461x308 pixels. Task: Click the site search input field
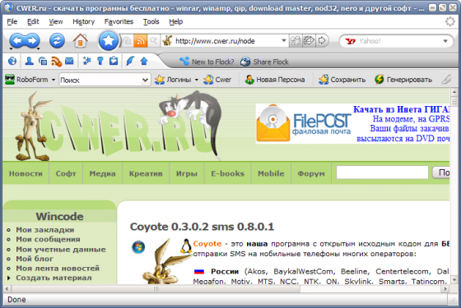coord(382,172)
